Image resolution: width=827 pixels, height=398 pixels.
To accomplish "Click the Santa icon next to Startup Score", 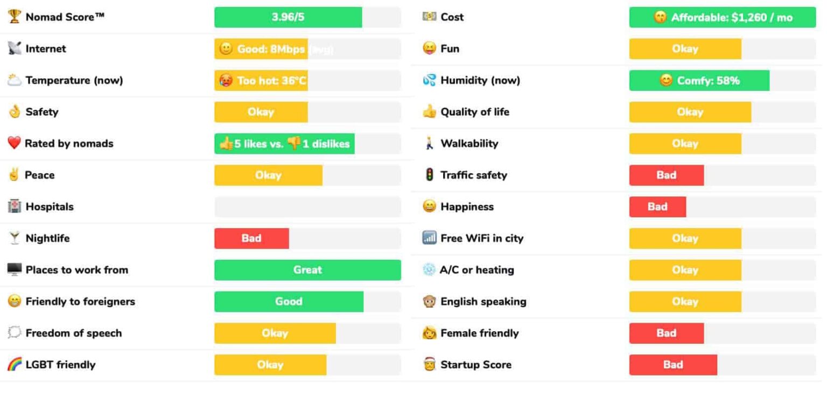I will [x=429, y=365].
